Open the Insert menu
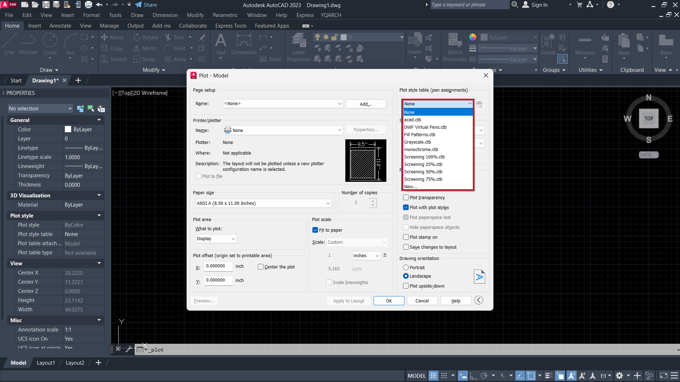 tap(67, 15)
